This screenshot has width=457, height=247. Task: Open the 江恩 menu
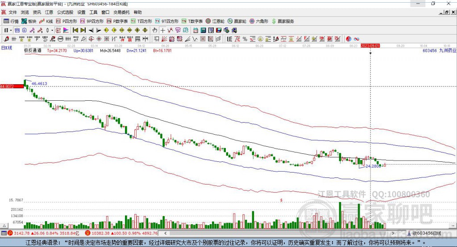tap(49, 12)
